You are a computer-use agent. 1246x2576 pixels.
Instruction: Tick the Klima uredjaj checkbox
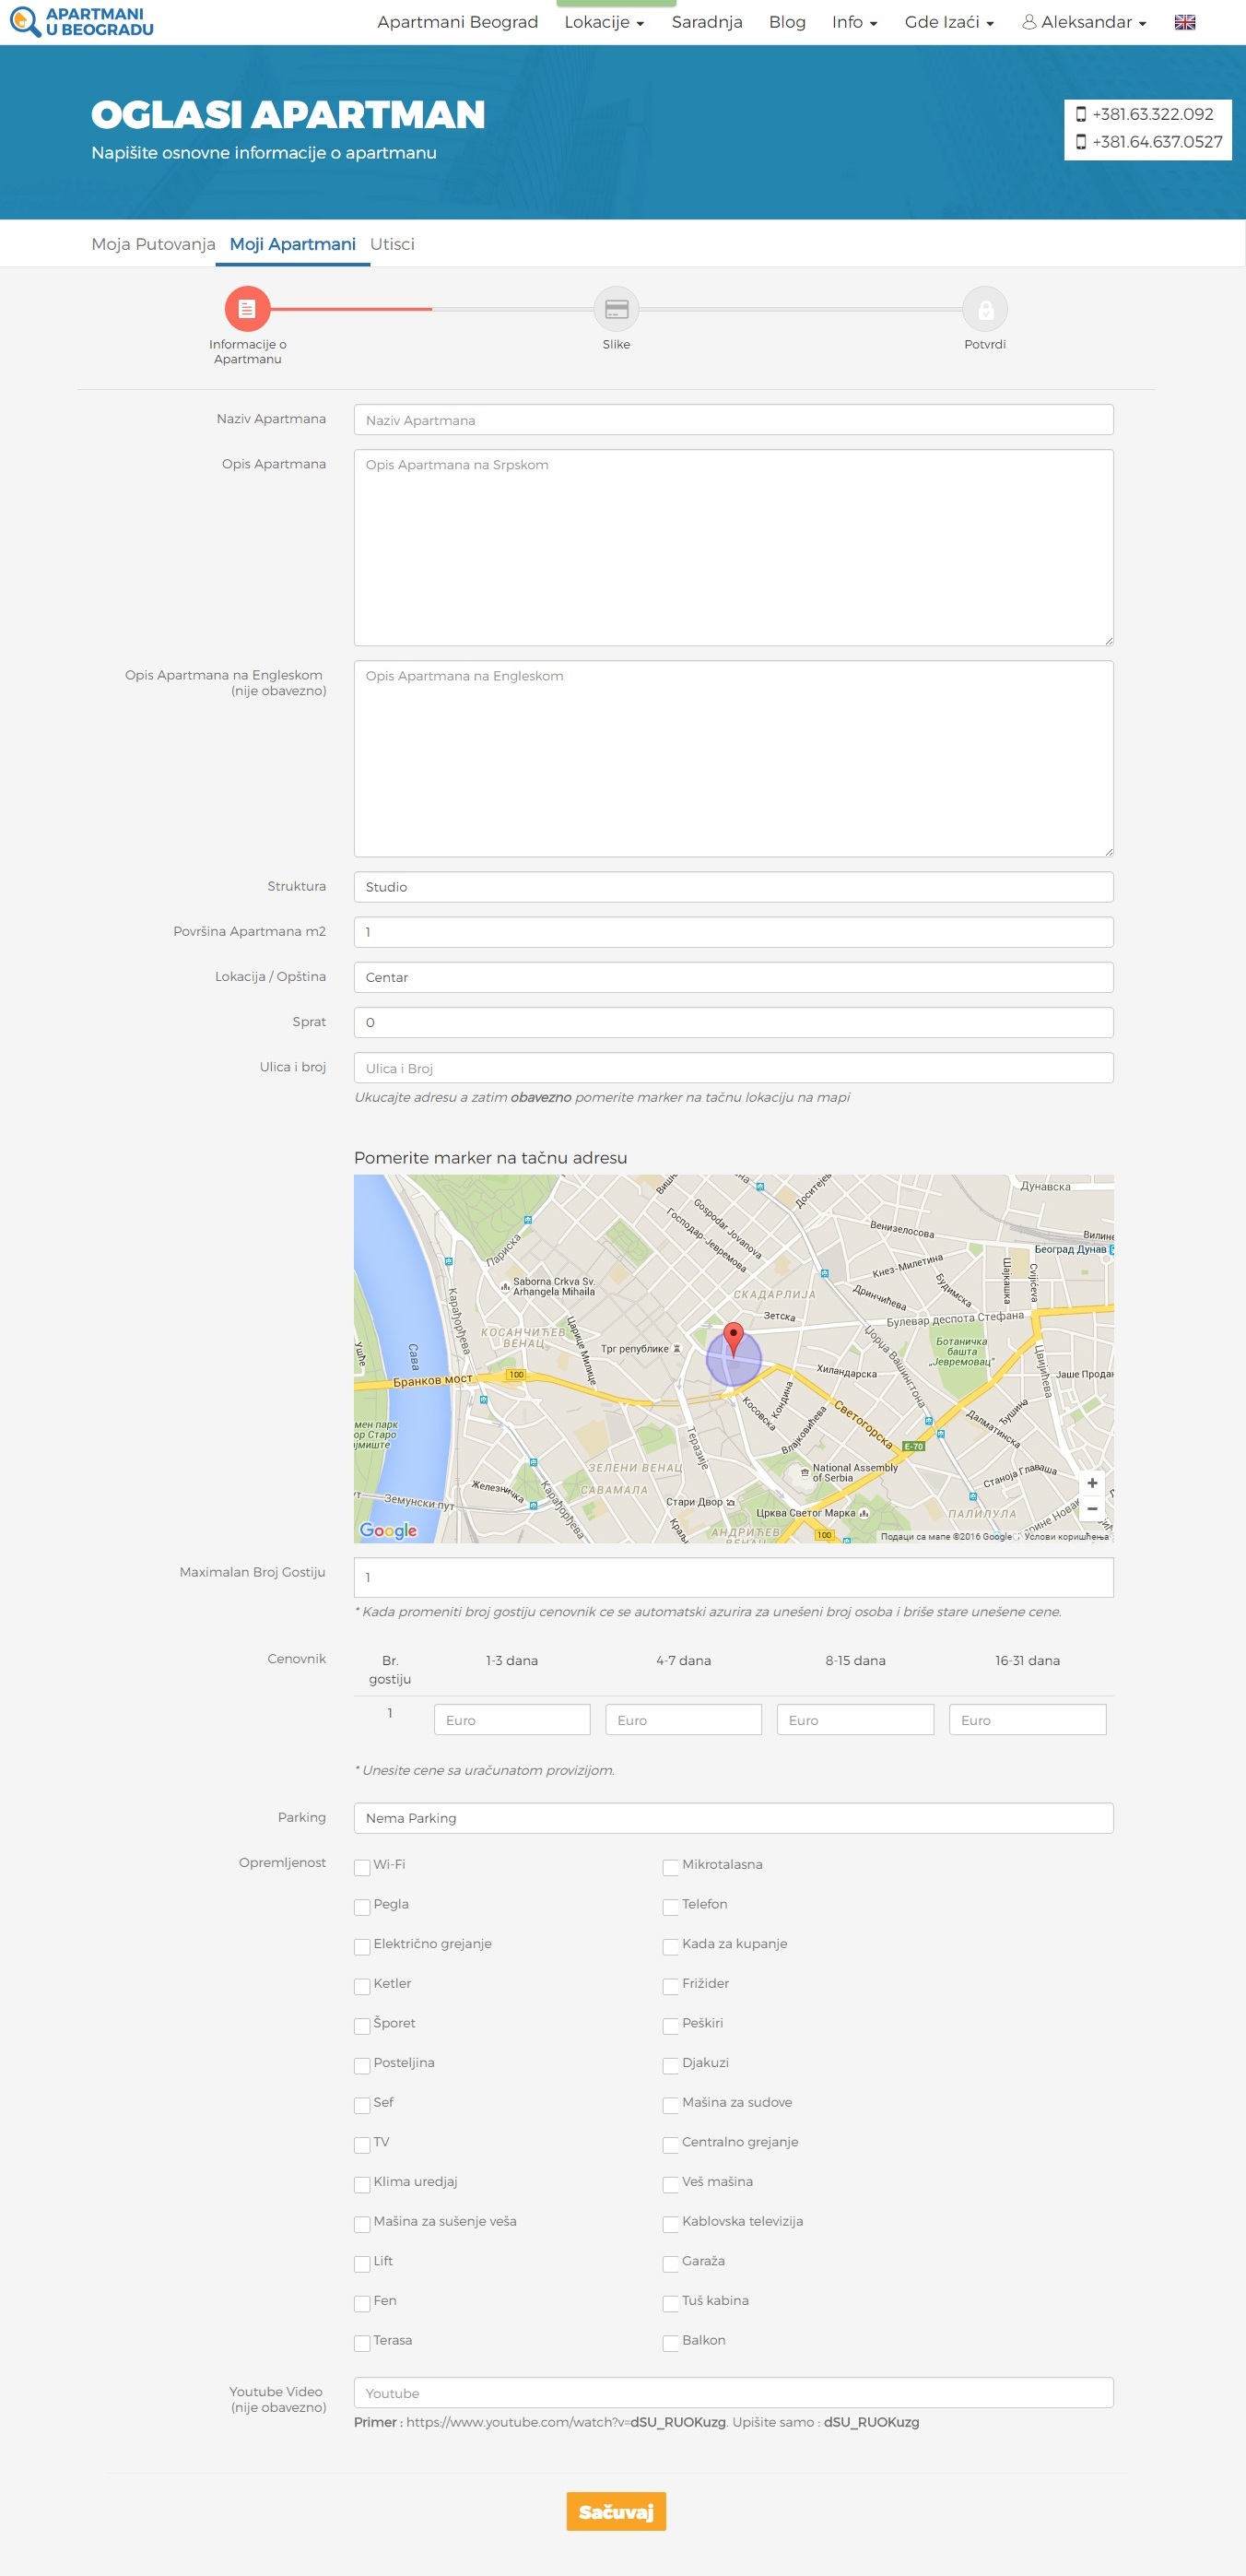click(361, 2184)
